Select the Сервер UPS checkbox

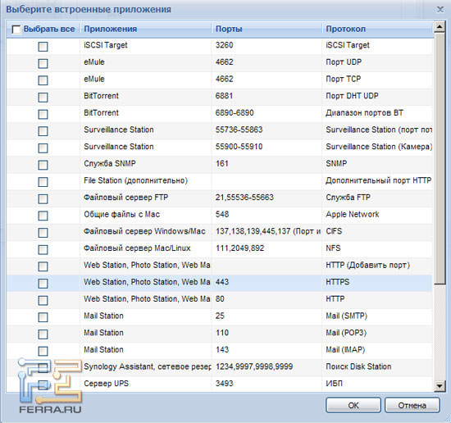click(43, 385)
